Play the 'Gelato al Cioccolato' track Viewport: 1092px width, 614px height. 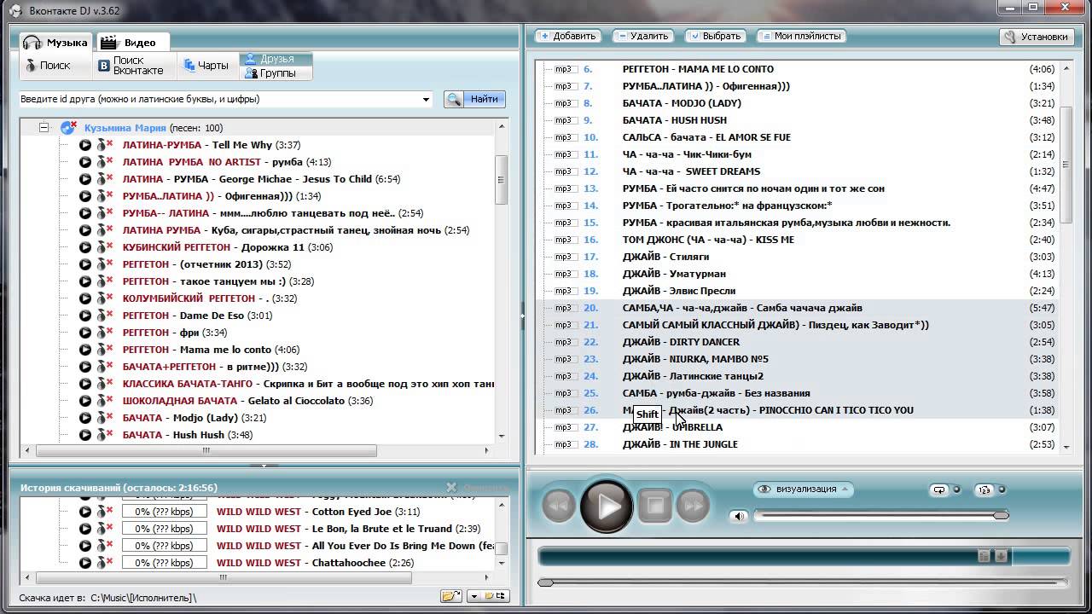point(85,401)
